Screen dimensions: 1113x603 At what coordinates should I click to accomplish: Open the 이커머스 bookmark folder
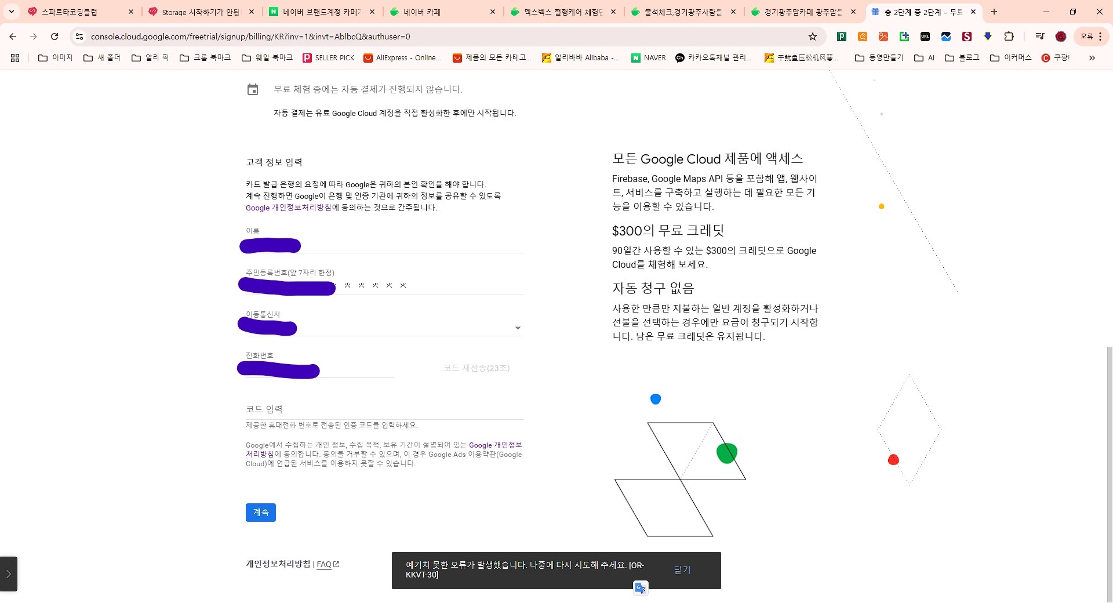[1011, 58]
